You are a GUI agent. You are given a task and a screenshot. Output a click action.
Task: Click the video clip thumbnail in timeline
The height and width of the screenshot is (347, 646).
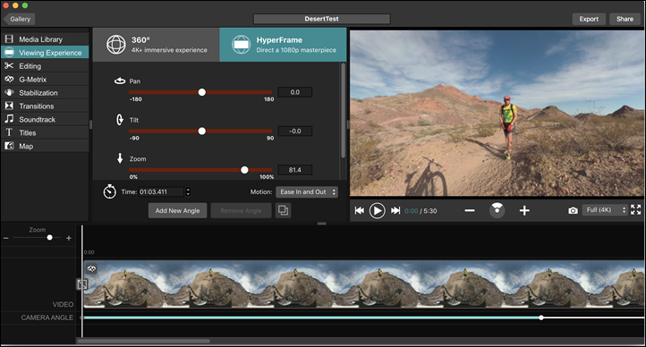coord(363,284)
